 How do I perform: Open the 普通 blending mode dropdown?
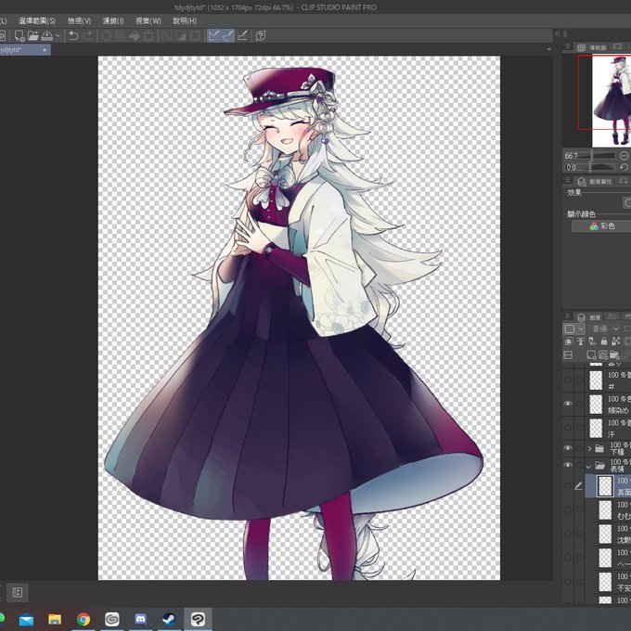coord(605,329)
